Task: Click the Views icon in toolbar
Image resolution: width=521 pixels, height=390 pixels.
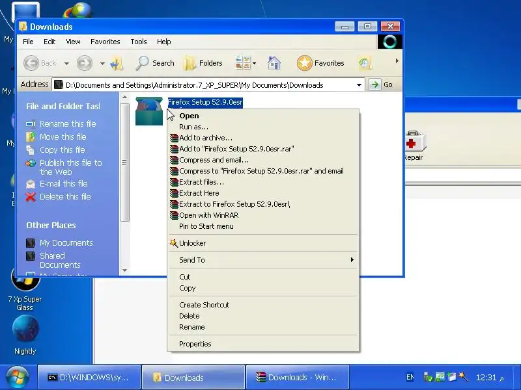Action: click(x=243, y=63)
